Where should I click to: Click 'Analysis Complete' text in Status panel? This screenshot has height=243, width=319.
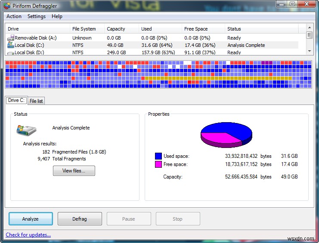point(71,128)
